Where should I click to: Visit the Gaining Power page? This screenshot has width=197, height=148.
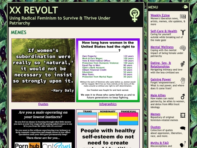[x=161, y=79]
